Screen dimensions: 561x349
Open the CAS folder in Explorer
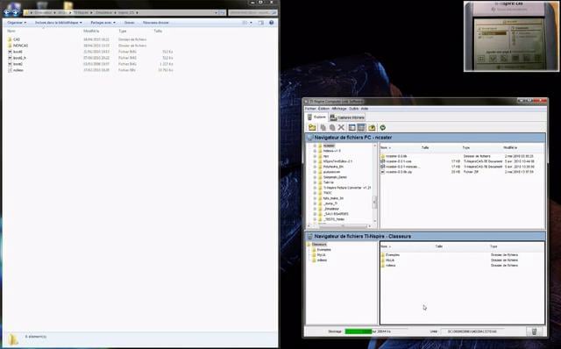16,39
